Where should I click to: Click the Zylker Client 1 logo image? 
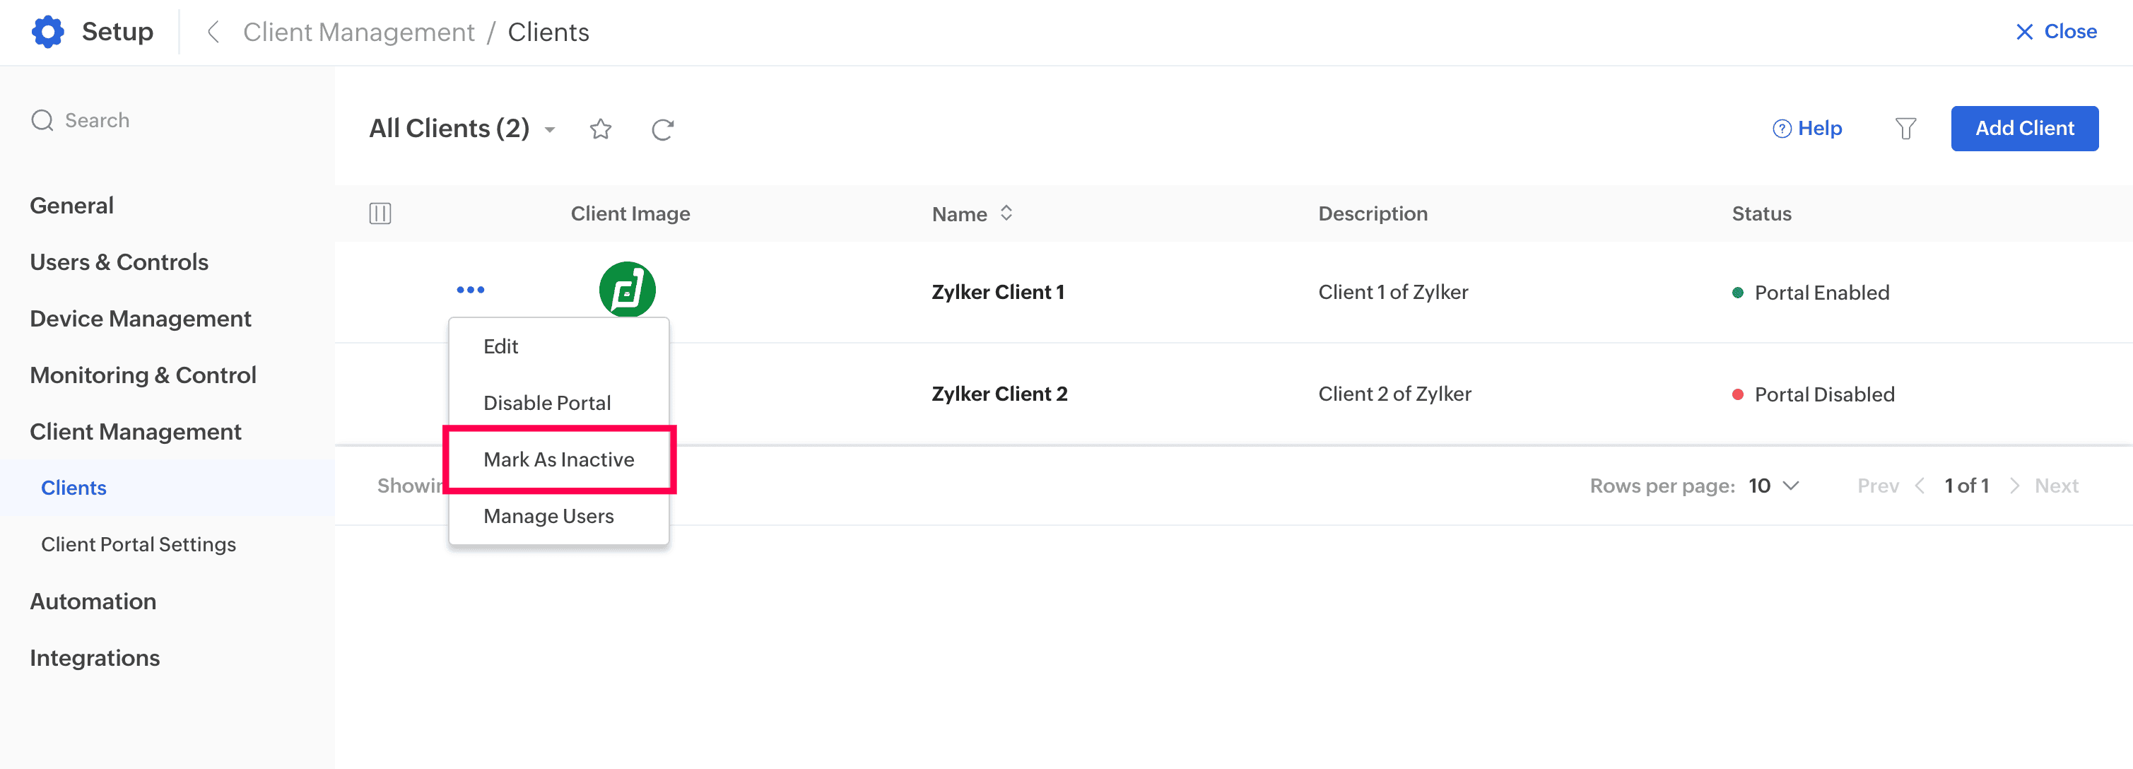(627, 289)
